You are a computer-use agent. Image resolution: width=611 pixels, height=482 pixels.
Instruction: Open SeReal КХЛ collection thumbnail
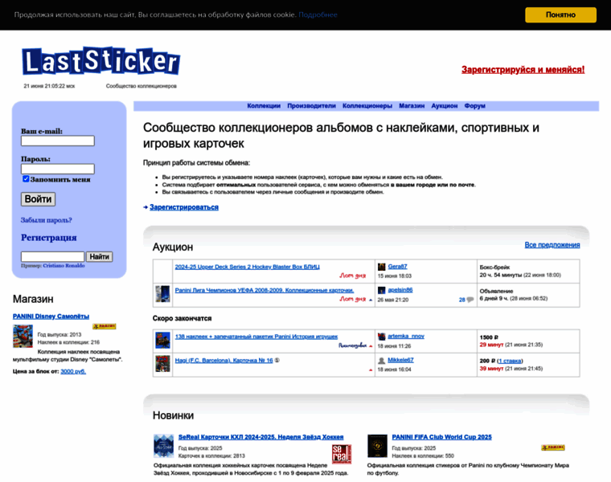coord(164,446)
